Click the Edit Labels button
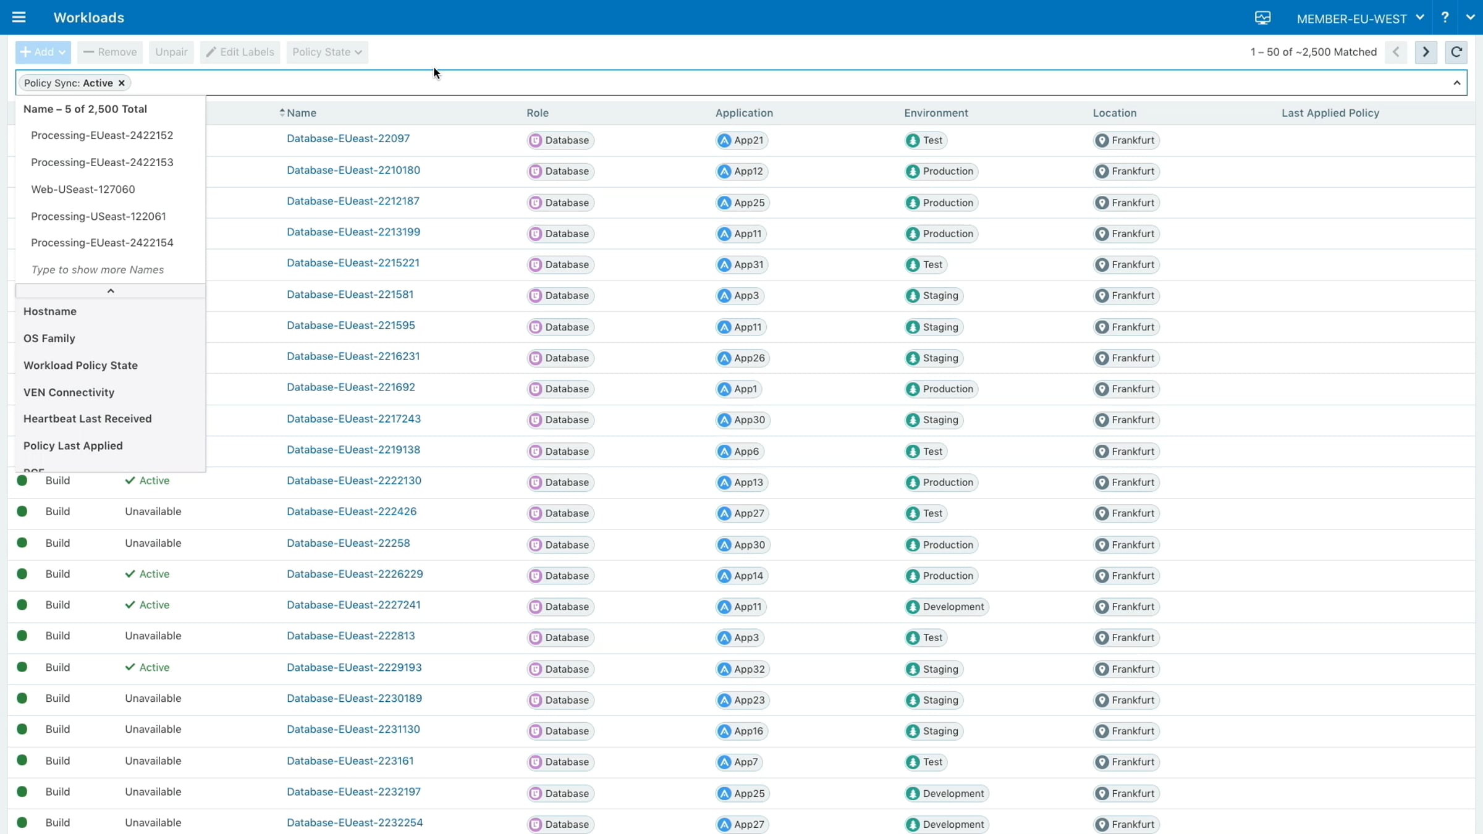Viewport: 1483px width, 834px height. click(x=240, y=52)
